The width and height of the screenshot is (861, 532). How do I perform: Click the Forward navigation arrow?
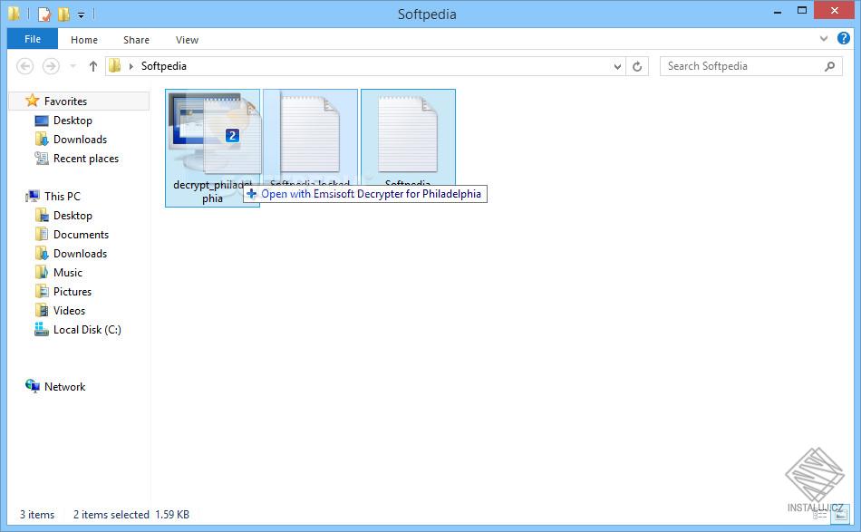click(x=51, y=66)
